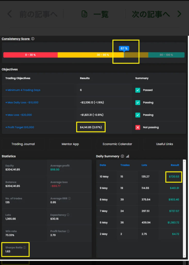Screen dimensions: 189x265
Task: Click the 67 % consistency score marker
Action: 124,48
